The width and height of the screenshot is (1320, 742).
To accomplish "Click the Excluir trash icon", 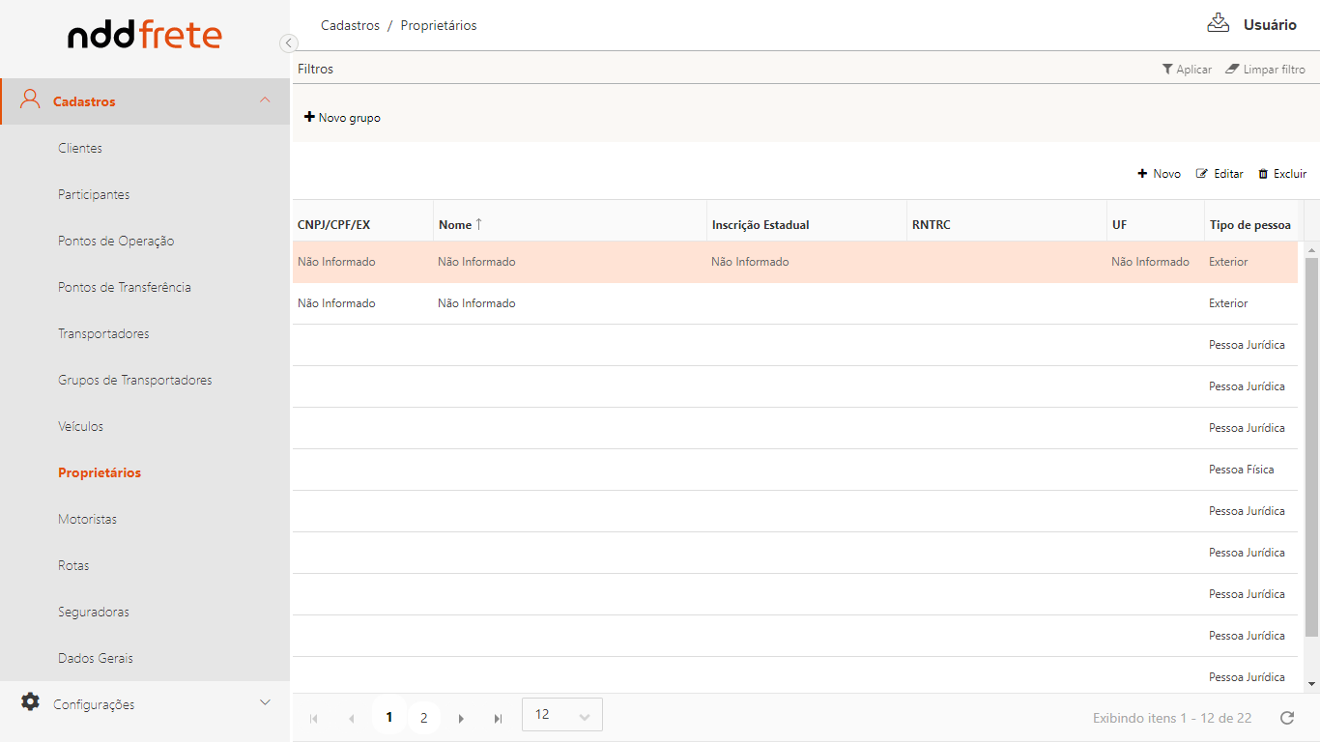I will click(1263, 174).
